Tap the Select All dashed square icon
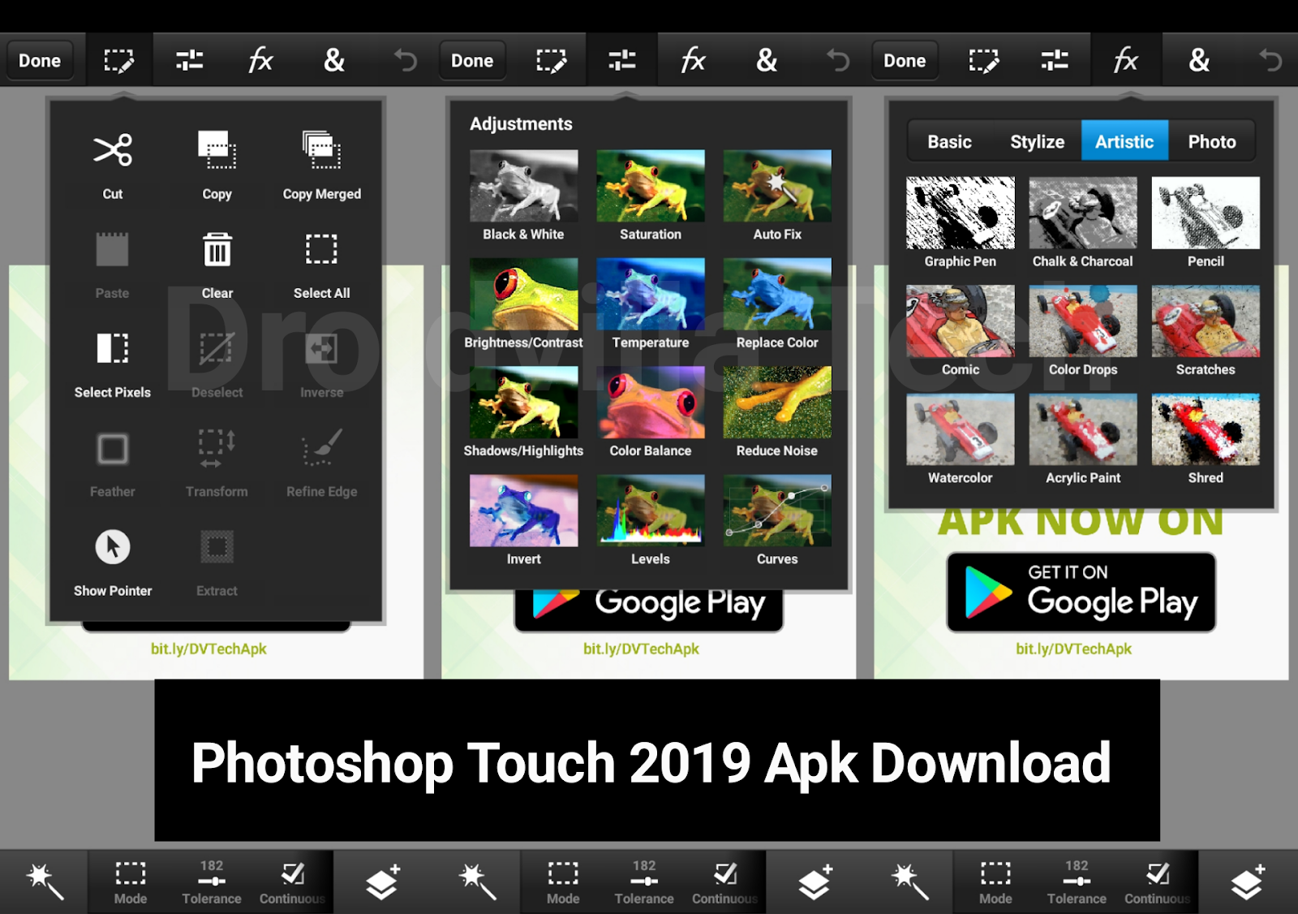This screenshot has width=1298, height=914. (x=321, y=249)
